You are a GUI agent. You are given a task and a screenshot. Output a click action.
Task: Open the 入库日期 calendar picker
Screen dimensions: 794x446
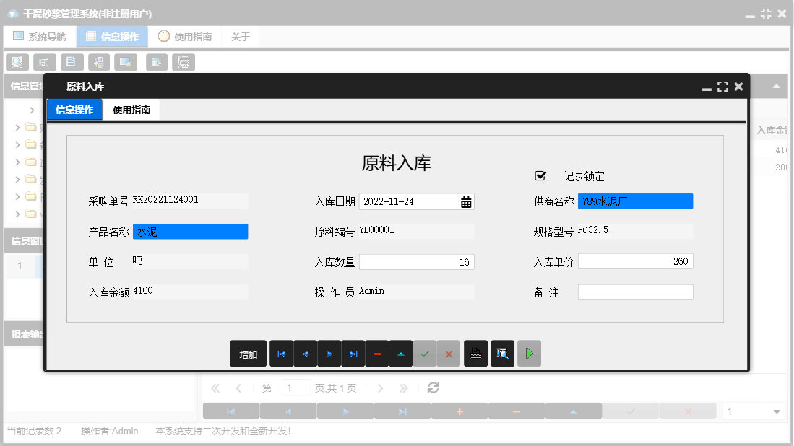point(467,201)
